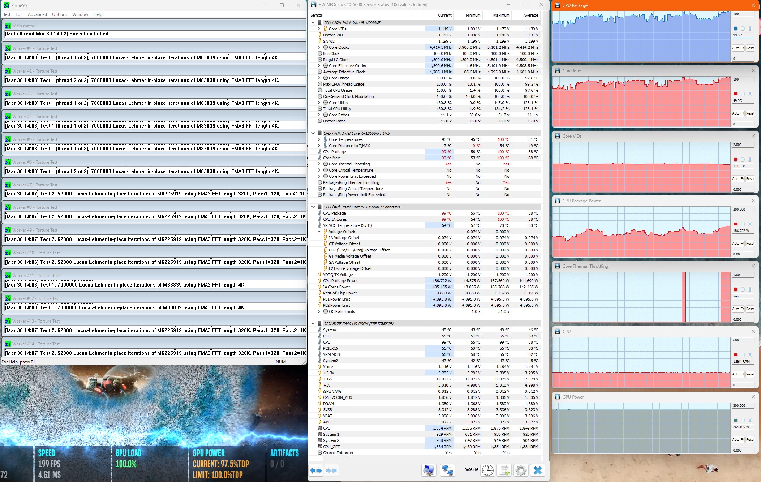Screen dimensions: 761x482
Task: Open the Advanced menu in Prime95
Action: pyautogui.click(x=37, y=14)
